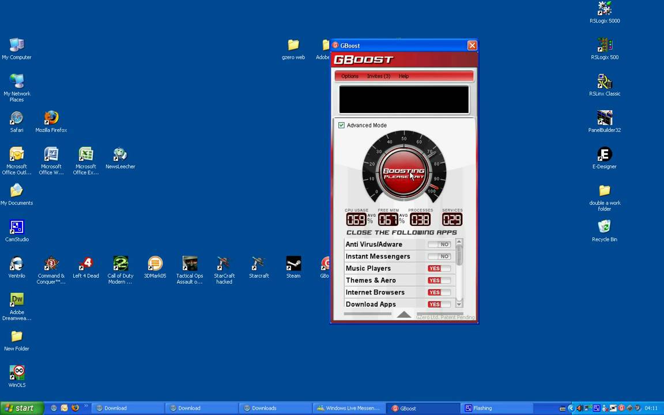Launch Command & Conquer shortcut
This screenshot has height=415, width=664.
tap(51, 270)
